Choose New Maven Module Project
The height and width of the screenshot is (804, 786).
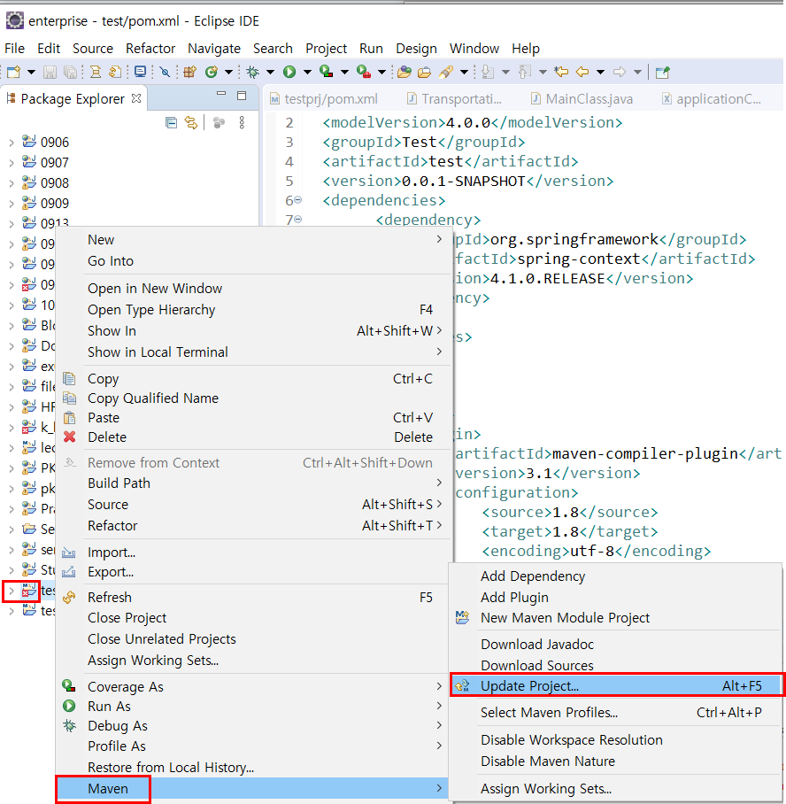click(x=616, y=618)
